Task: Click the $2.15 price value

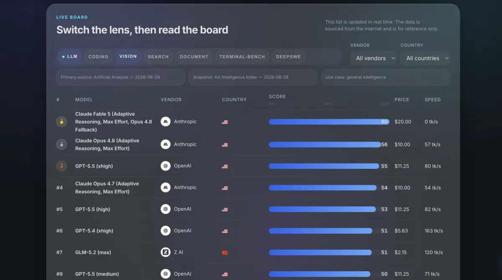Action: click(401, 252)
